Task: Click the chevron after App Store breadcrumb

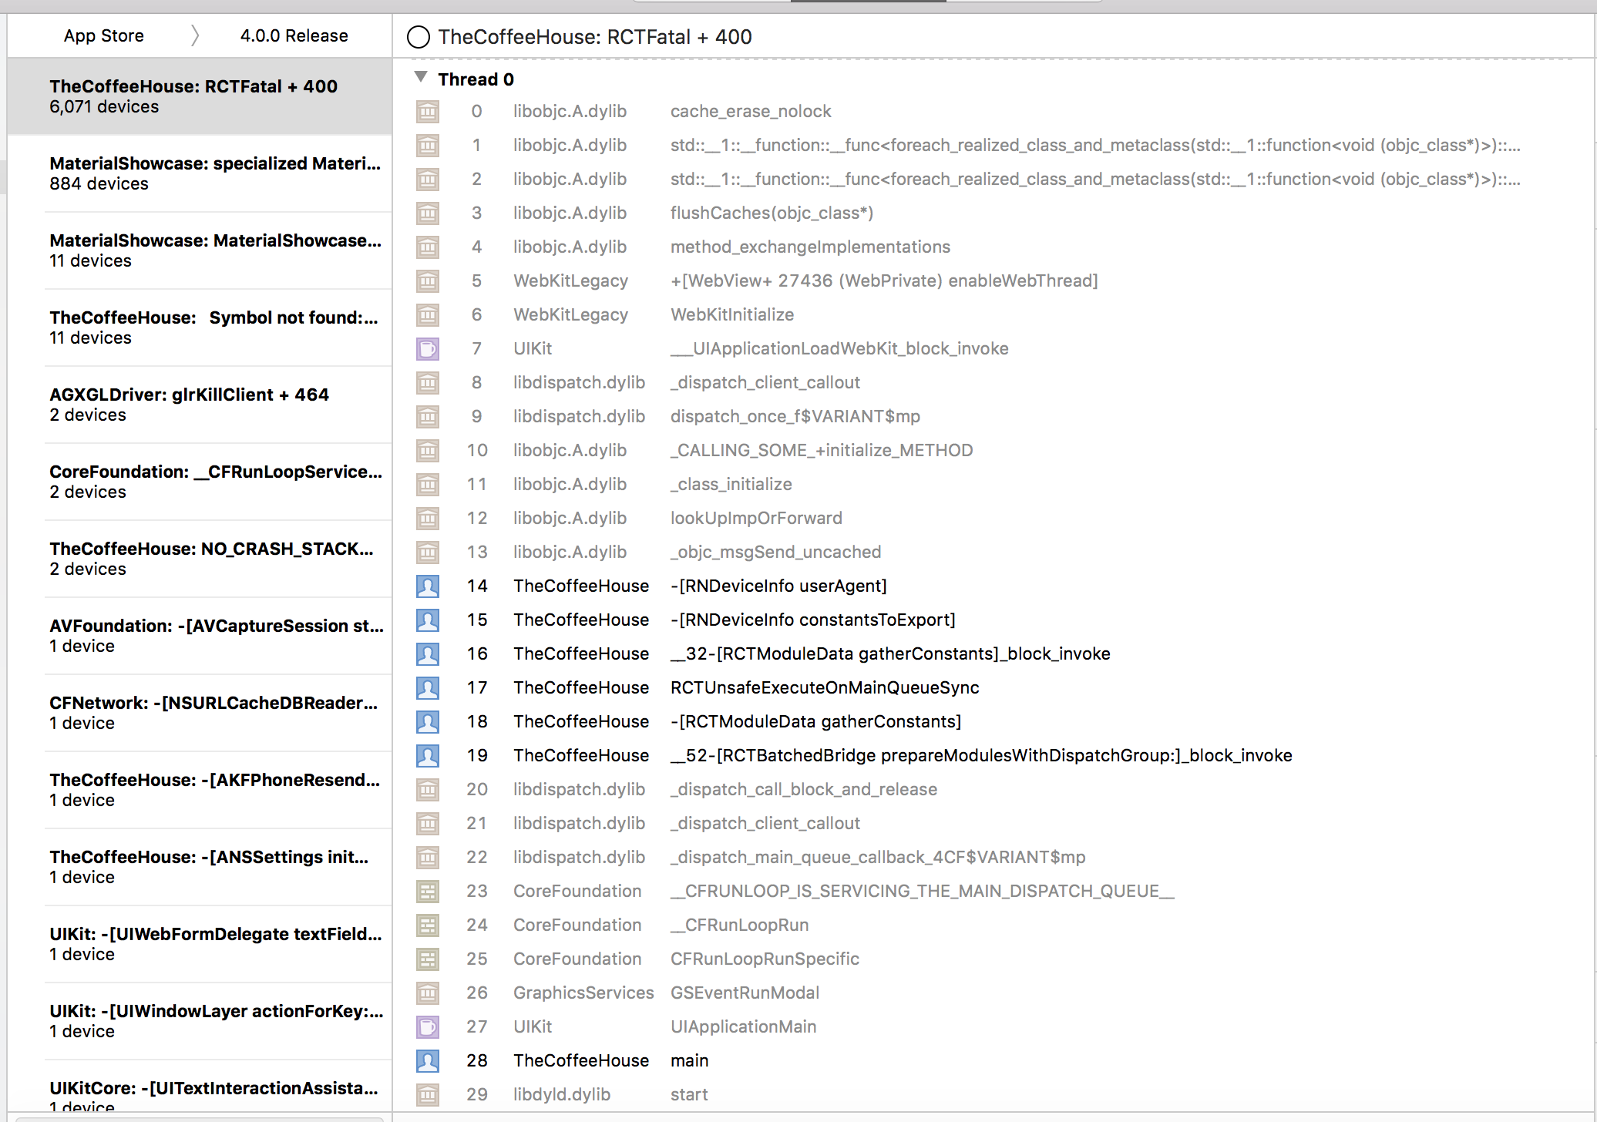Action: (x=195, y=35)
